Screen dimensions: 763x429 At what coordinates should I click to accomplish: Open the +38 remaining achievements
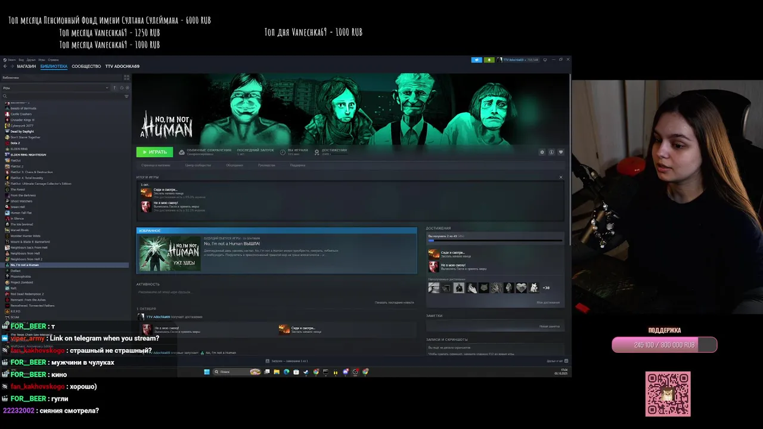(546, 288)
